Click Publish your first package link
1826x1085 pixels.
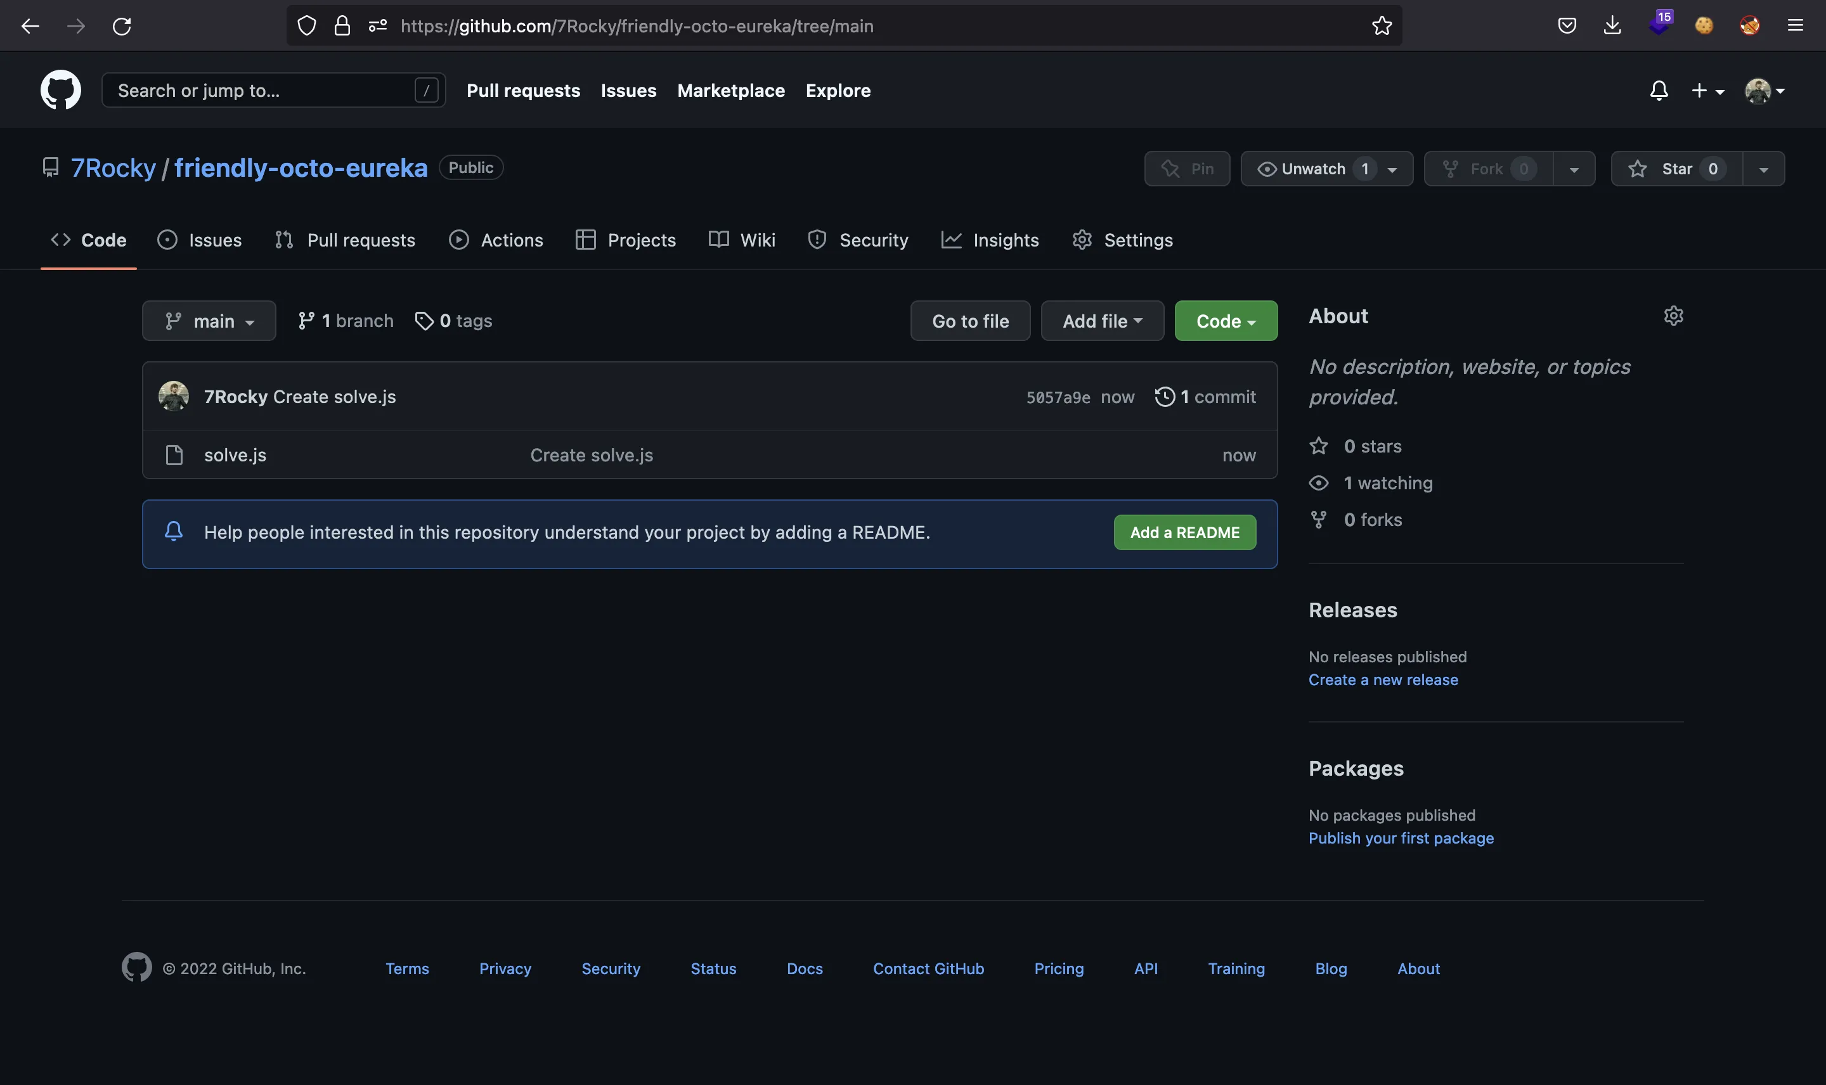1401,838
